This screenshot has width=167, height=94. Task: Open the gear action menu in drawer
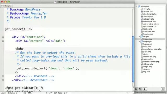[x=145, y=89]
